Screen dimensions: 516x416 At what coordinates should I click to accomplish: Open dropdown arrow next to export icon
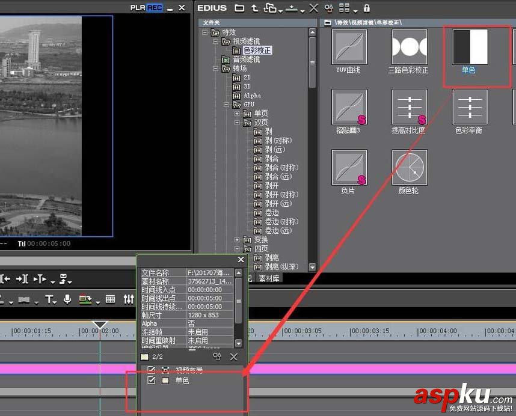click(98, 302)
